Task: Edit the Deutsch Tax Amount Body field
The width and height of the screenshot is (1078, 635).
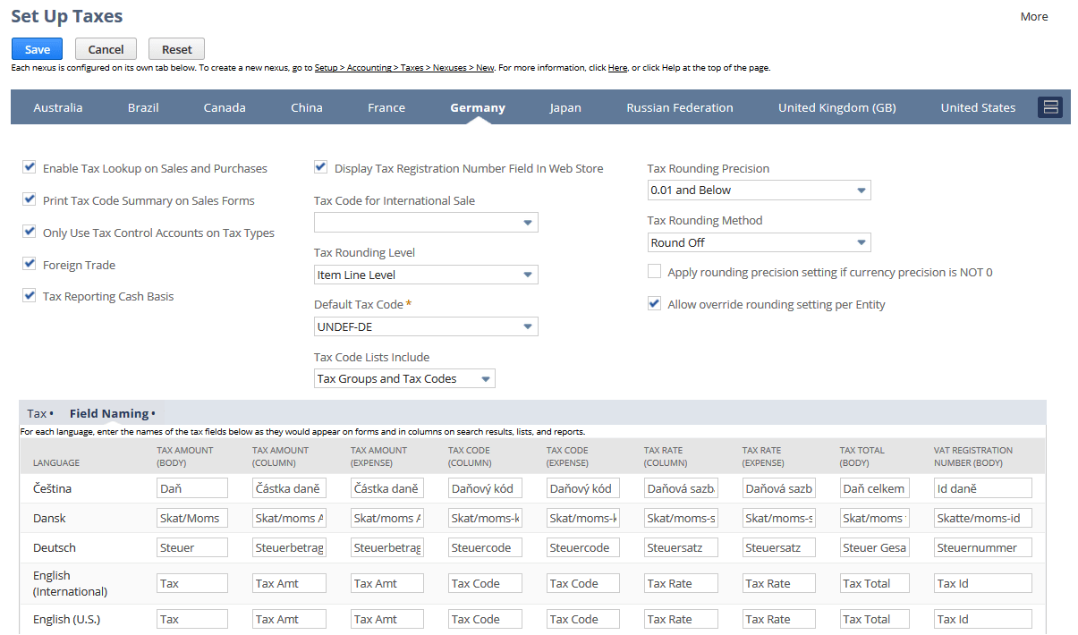Action: click(x=191, y=546)
